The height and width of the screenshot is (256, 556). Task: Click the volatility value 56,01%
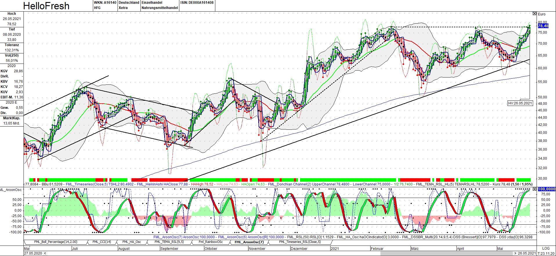(12, 61)
